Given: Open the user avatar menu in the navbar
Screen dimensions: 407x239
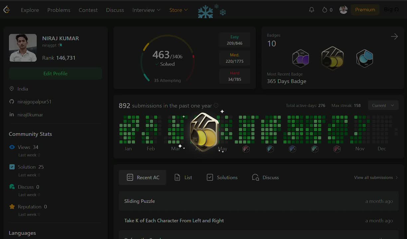Looking at the screenshot, I should tap(343, 10).
